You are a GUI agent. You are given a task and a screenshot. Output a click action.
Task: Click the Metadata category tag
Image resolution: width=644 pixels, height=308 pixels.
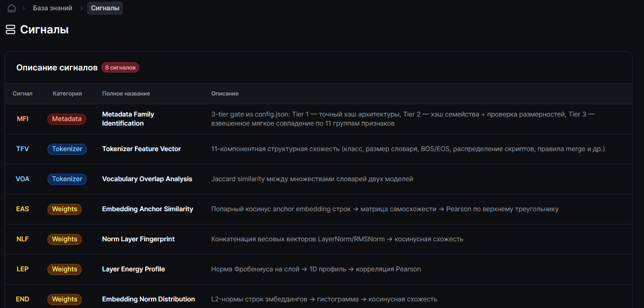67,119
